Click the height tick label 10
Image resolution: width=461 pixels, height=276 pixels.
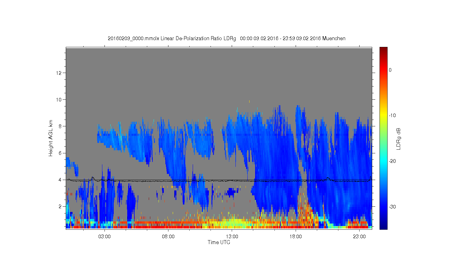(x=59, y=100)
